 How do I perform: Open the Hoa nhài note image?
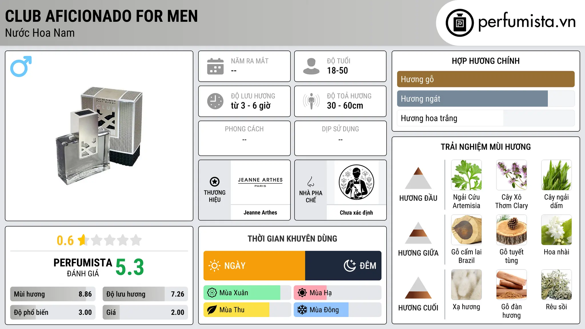click(556, 230)
